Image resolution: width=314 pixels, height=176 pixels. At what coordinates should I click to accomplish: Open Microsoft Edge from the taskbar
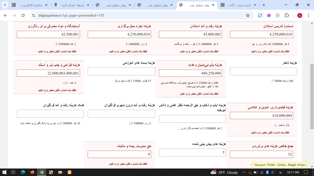23,172
